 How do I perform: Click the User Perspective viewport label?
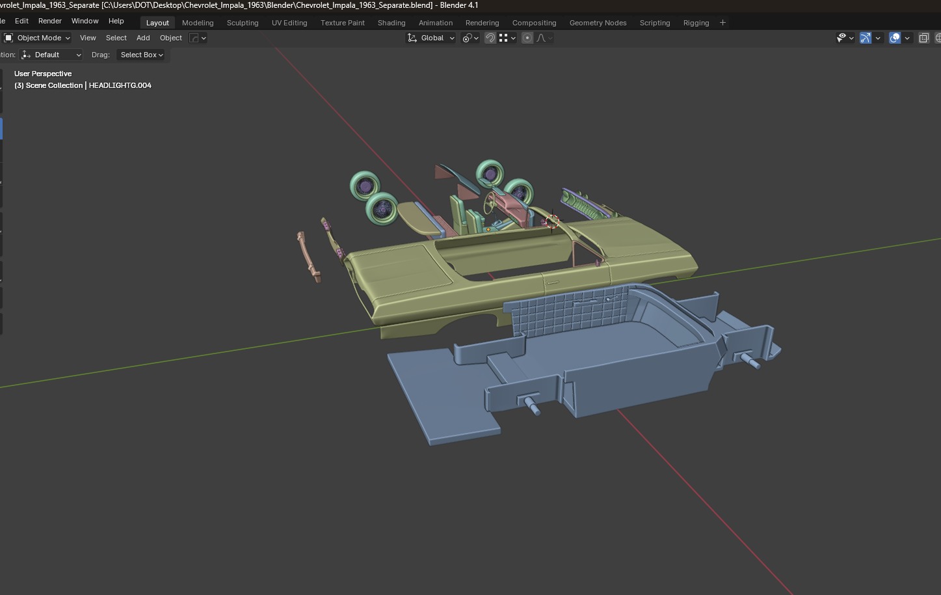pyautogui.click(x=43, y=74)
